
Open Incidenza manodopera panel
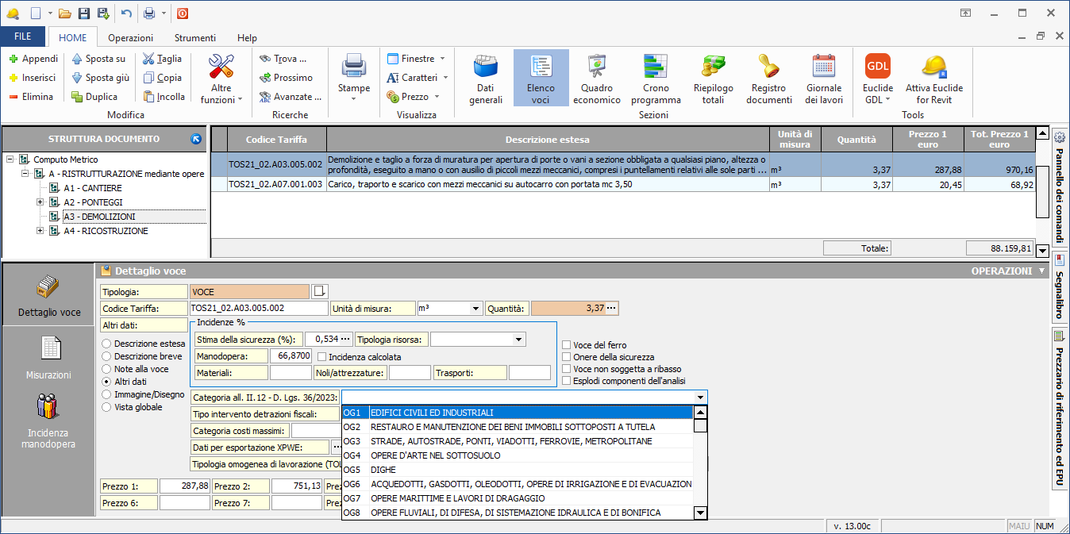(48, 421)
